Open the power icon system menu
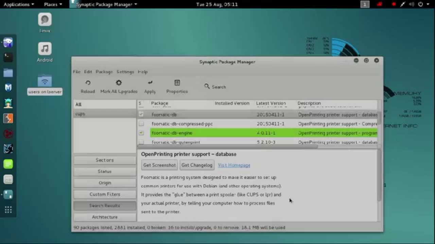Viewport: 435px width, 244px height. pos(420,4)
